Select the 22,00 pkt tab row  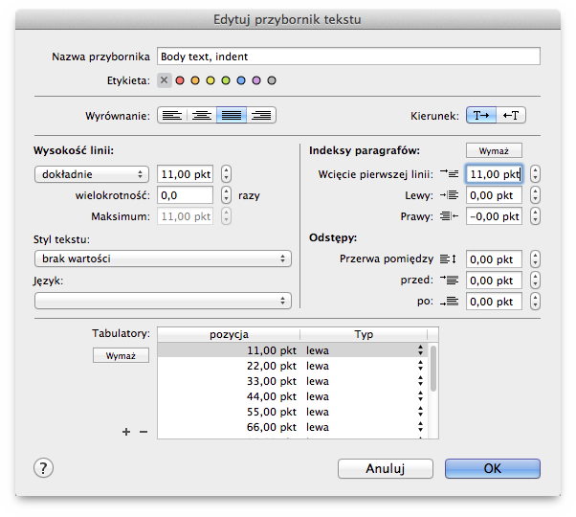point(293,366)
